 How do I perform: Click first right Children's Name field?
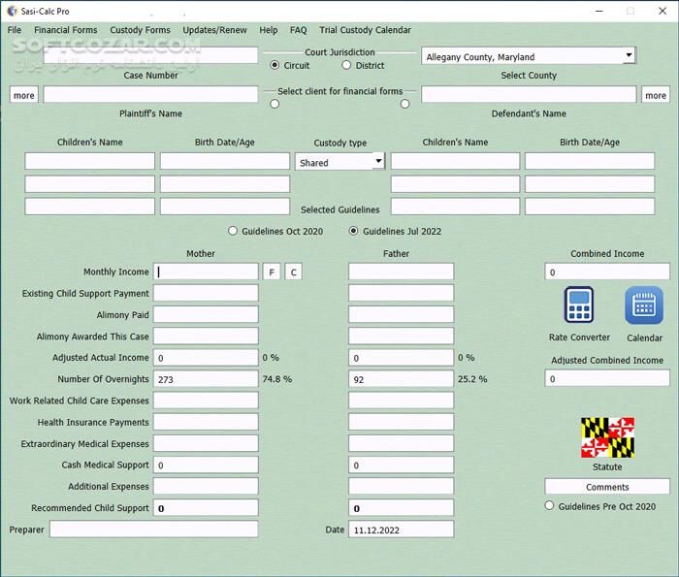click(x=455, y=161)
